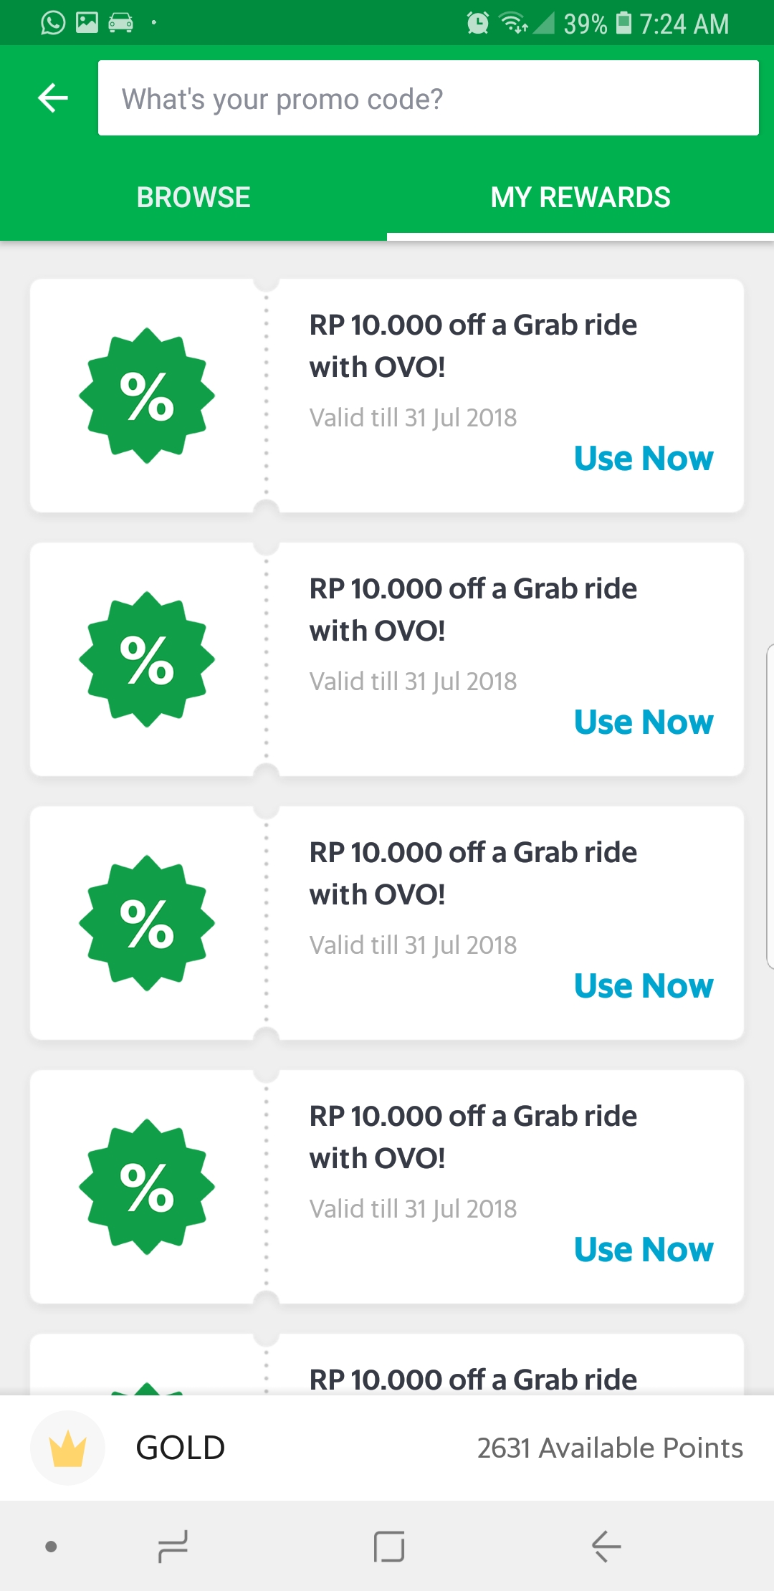The height and width of the screenshot is (1591, 774).
Task: Tap the first voucher's percent badge icon
Action: click(x=147, y=396)
